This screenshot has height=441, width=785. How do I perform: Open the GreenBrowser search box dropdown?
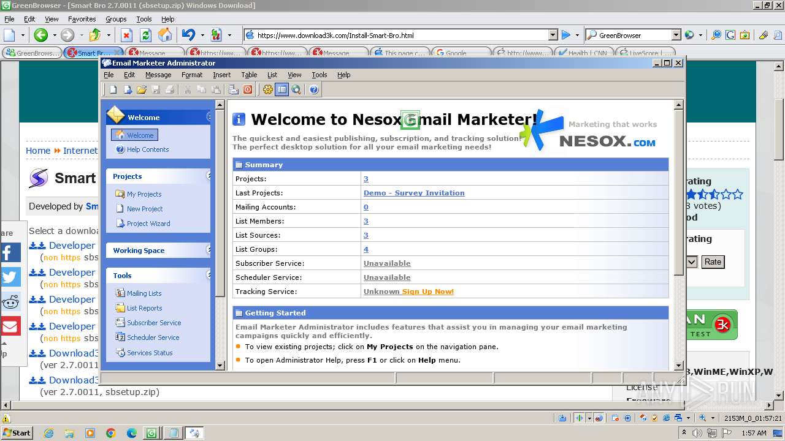[676, 35]
